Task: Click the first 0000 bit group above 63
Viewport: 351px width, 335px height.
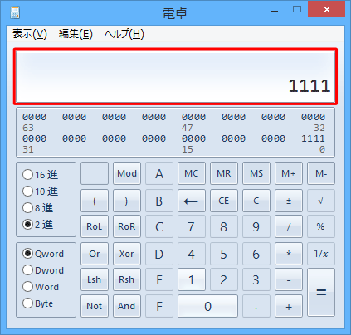Action: (34, 117)
